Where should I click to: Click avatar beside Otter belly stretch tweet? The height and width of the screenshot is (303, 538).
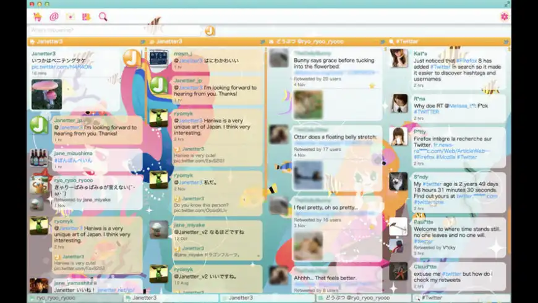279,134
